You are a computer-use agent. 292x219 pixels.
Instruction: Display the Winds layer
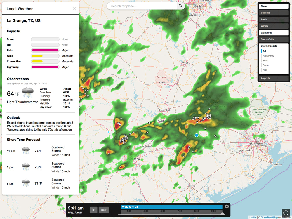(273, 26)
